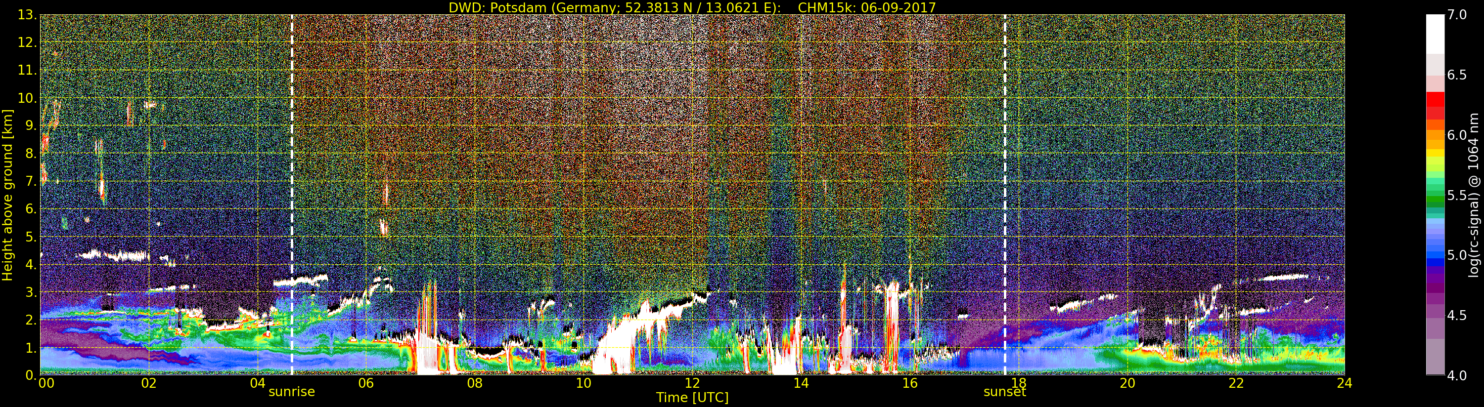The image size is (1484, 407).
Task: Click the y-axis tick label '2.'
Action: tap(31, 320)
